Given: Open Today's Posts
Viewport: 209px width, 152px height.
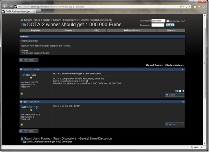Looking at the screenshot, I should [x=131, y=30].
